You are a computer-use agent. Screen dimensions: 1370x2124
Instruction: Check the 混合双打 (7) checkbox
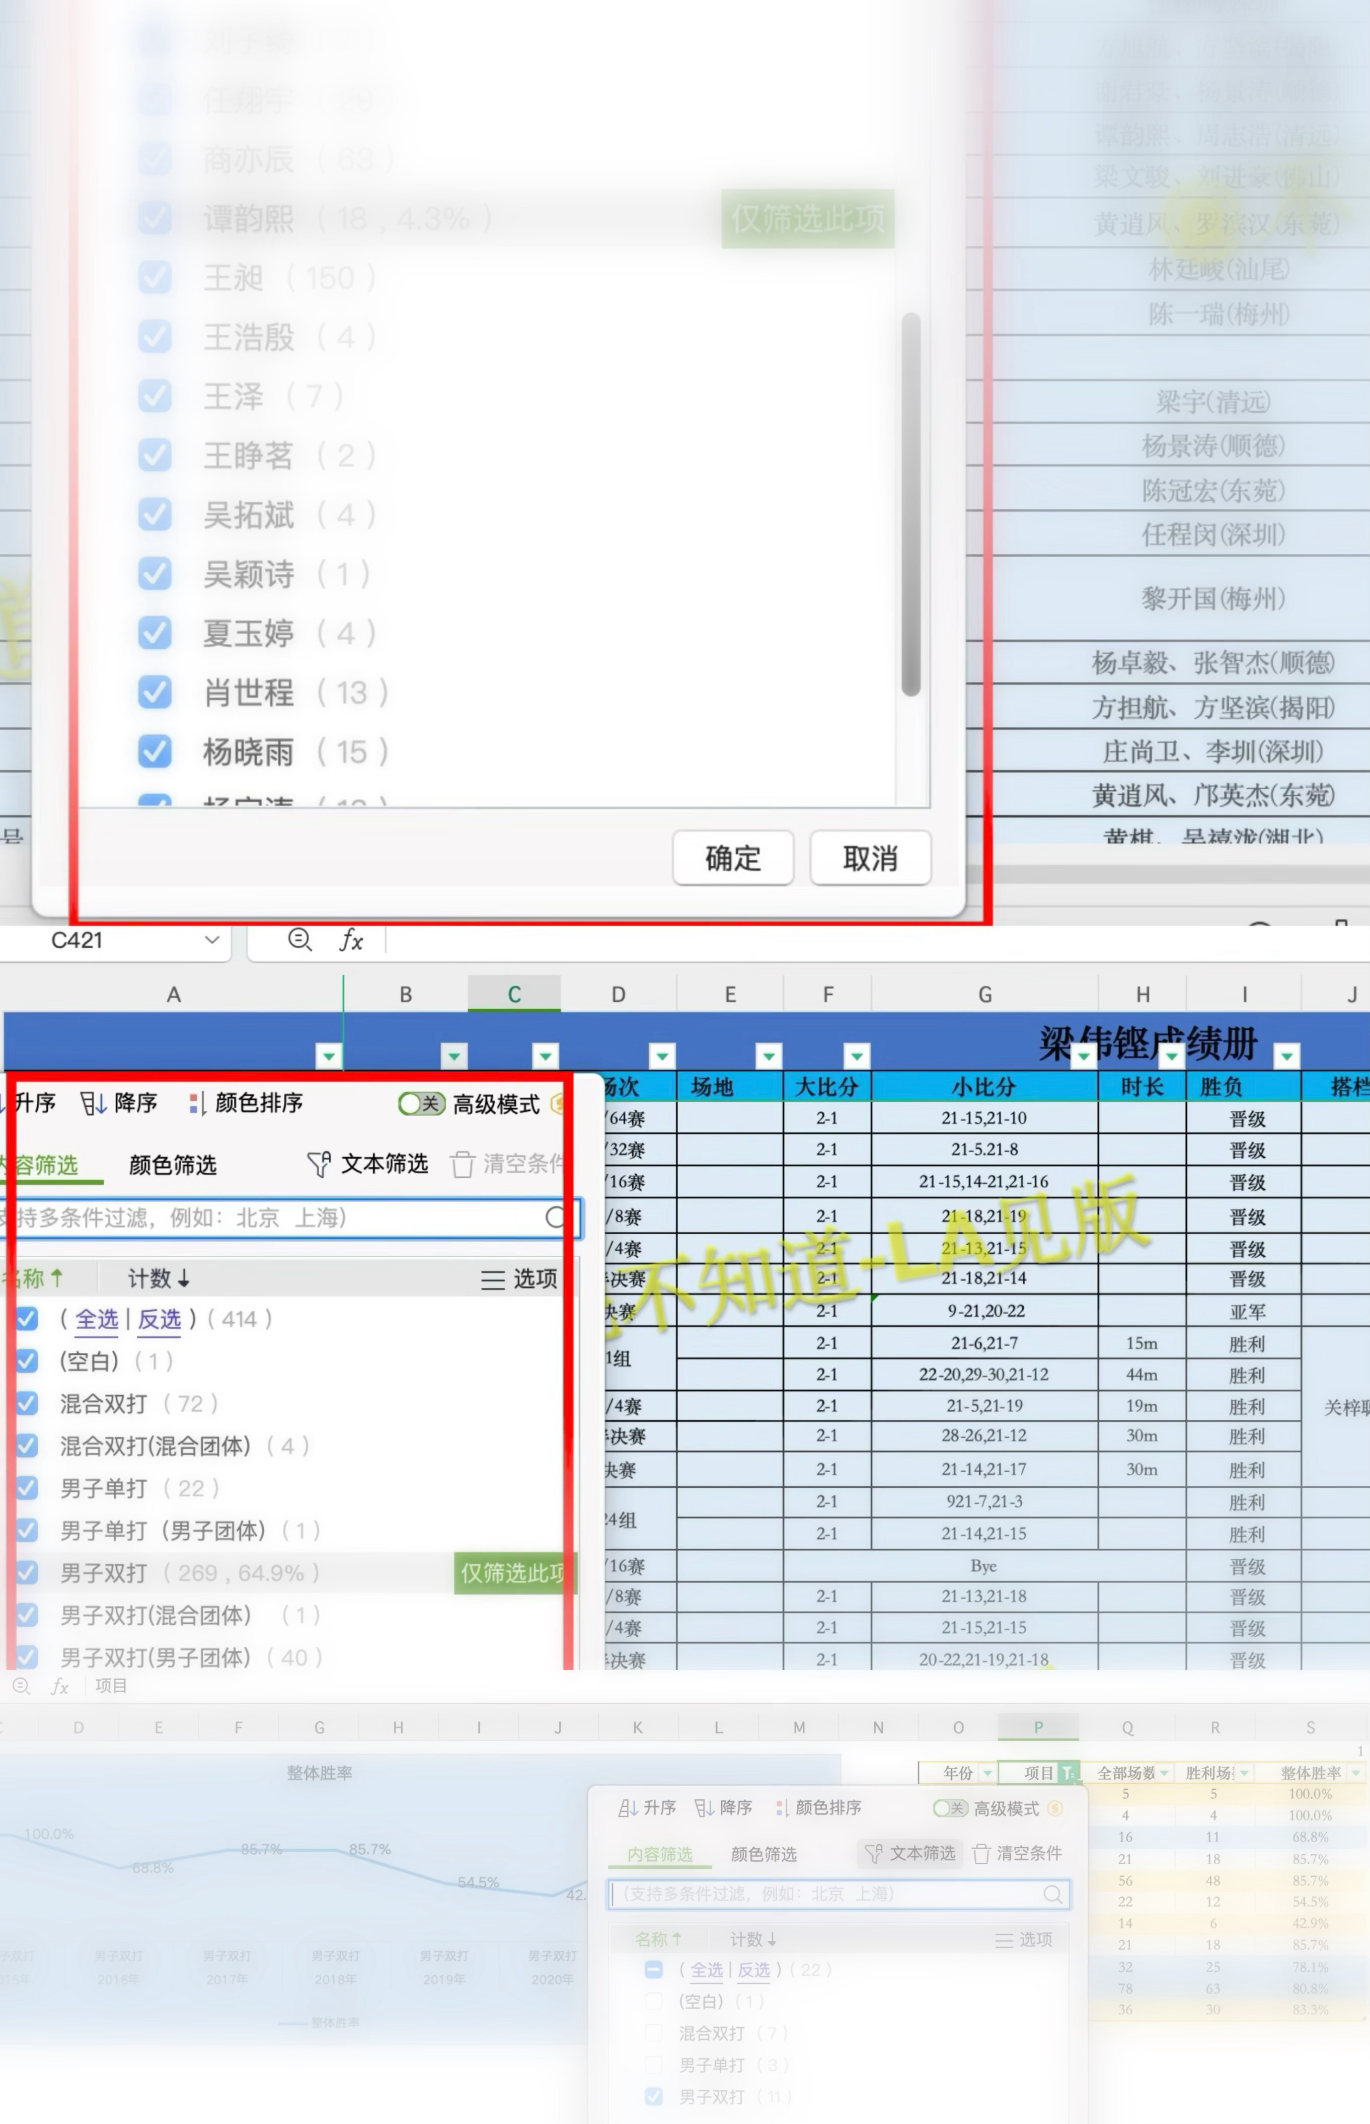coord(654,2033)
